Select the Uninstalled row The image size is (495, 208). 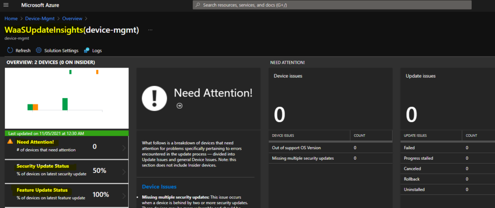point(448,190)
